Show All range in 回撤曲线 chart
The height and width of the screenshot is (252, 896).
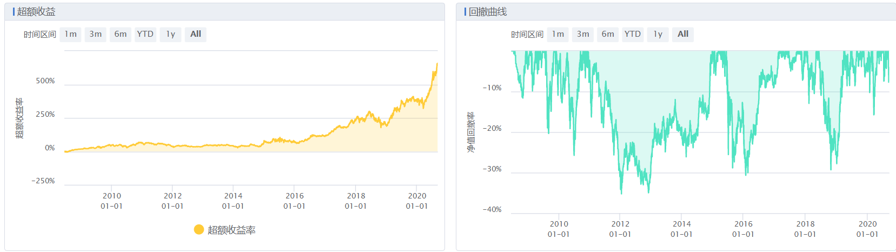tap(683, 34)
